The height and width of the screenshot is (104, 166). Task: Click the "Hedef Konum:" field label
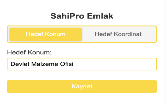29,52
